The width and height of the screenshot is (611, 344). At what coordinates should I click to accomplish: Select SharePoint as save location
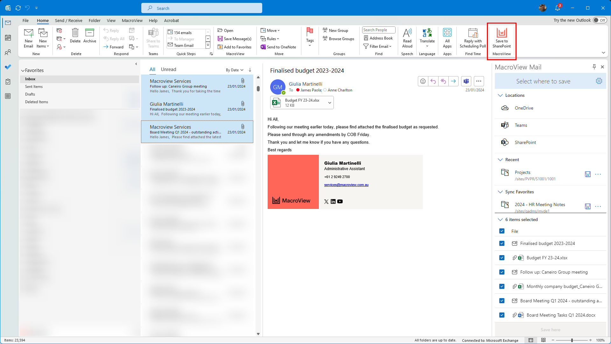[550, 142]
